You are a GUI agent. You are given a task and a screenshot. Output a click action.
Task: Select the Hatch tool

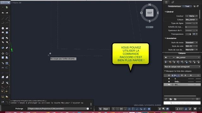[7, 32]
